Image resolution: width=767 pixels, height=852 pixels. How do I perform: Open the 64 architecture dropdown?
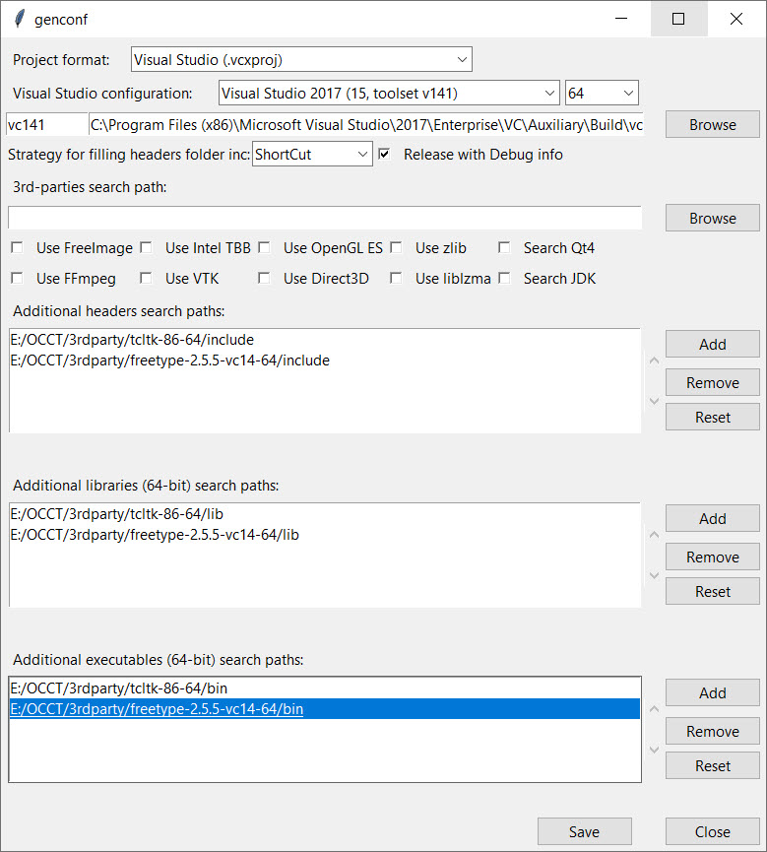click(x=602, y=94)
